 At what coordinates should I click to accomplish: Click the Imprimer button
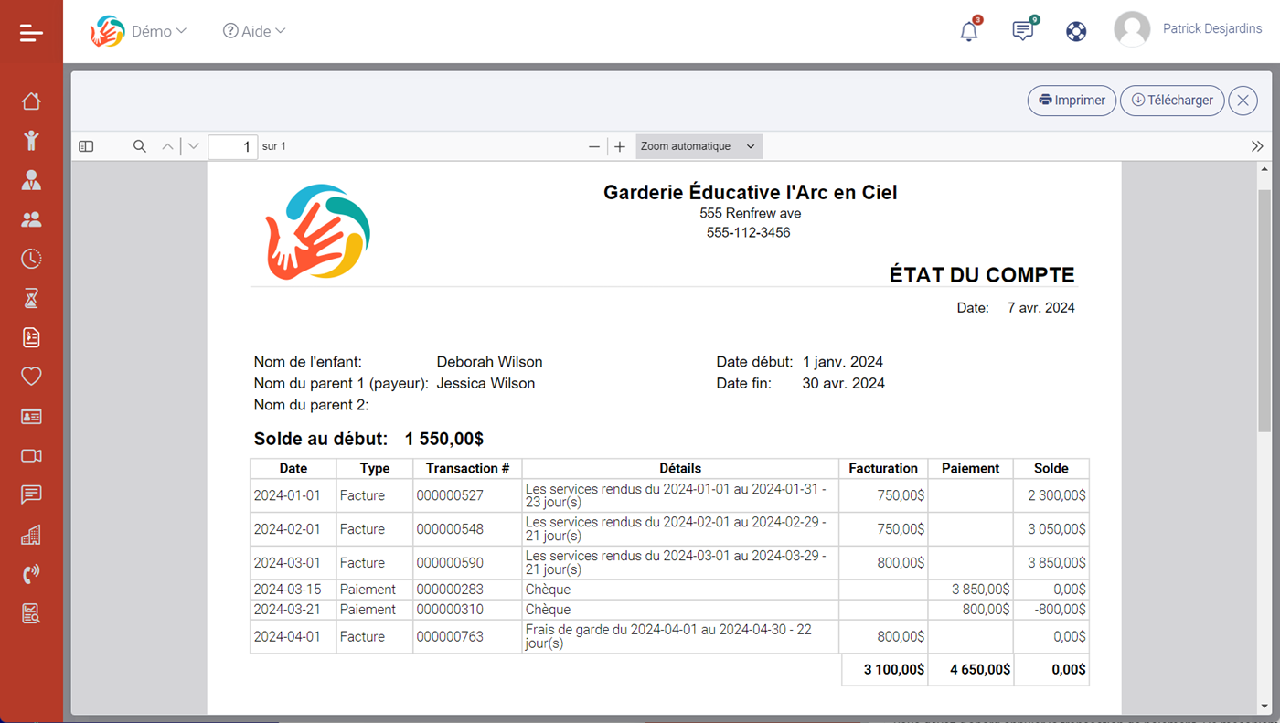1072,101
